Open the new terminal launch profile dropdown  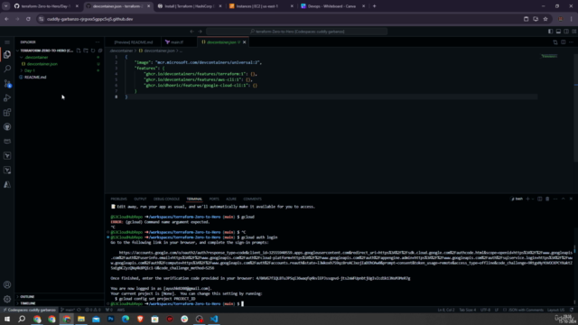(x=533, y=199)
